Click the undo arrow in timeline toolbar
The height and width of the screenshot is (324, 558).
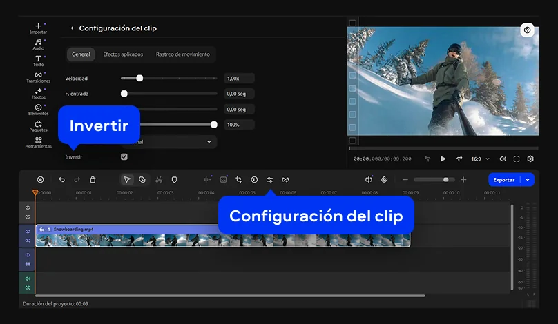tap(61, 179)
